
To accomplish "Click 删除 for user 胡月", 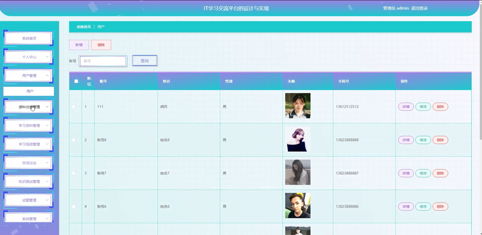I will pyautogui.click(x=440, y=107).
